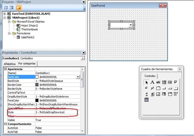Collapse the Microsoft Excel Objetos folder
Screen dimensions: 194x136
click(x=9, y=22)
